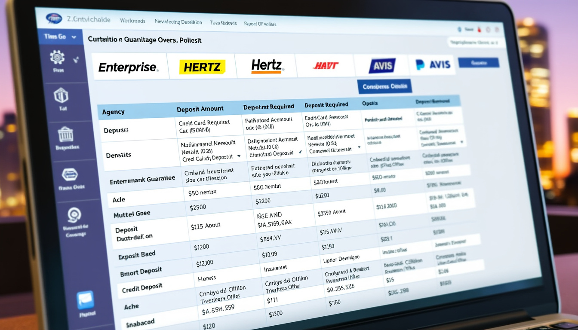Sort by the Deposit Amount column header
This screenshot has height=330, width=578.
200,110
